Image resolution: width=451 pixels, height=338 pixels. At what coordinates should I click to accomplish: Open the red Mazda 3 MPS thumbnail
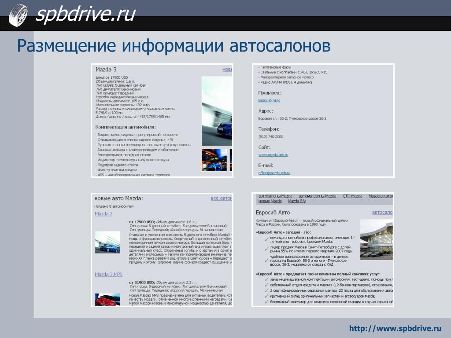point(107,299)
